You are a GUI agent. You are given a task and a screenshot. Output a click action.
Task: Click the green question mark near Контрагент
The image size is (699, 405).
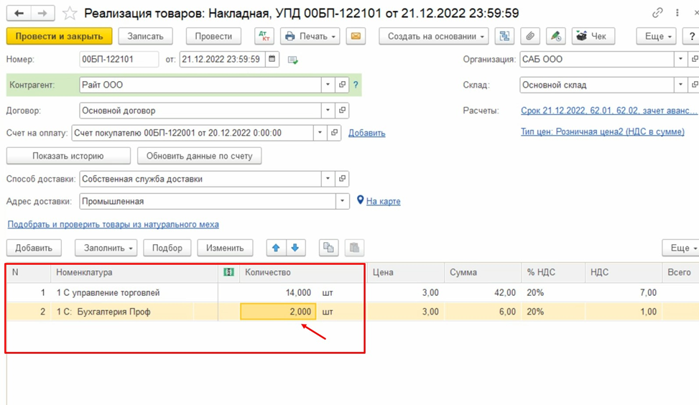point(356,85)
